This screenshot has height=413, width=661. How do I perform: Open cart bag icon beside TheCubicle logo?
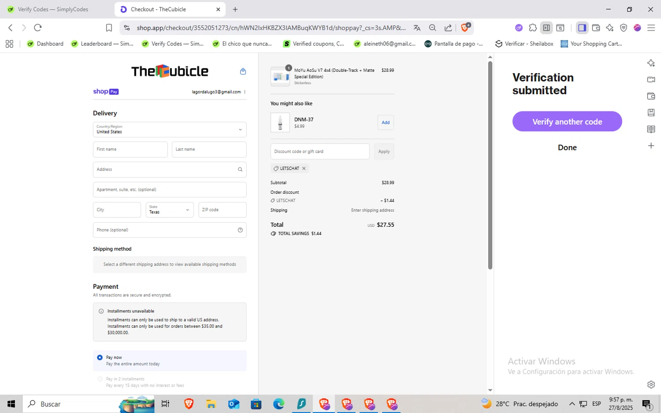[243, 71]
